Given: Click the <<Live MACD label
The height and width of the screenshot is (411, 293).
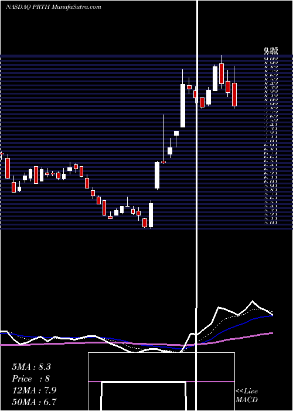Looking at the screenshot, I should click(x=247, y=396).
